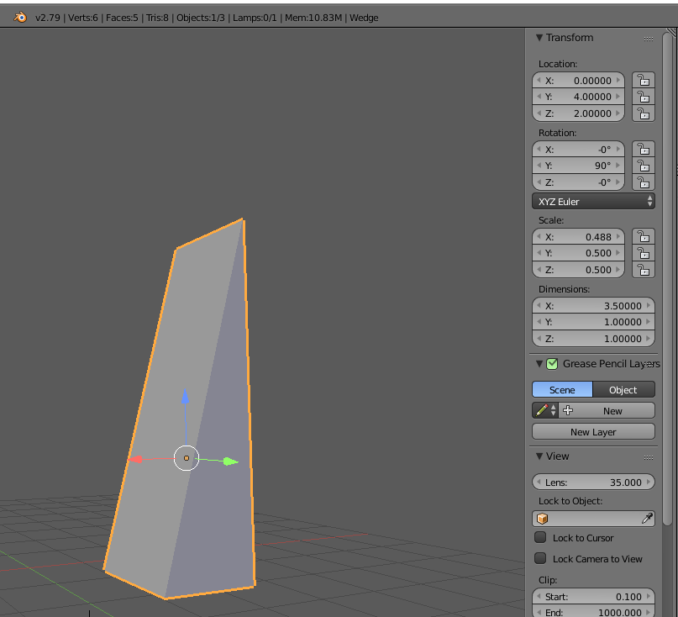Enable Lock Camera to View checkbox
Viewport: 678px width, 617px height.
tap(540, 558)
